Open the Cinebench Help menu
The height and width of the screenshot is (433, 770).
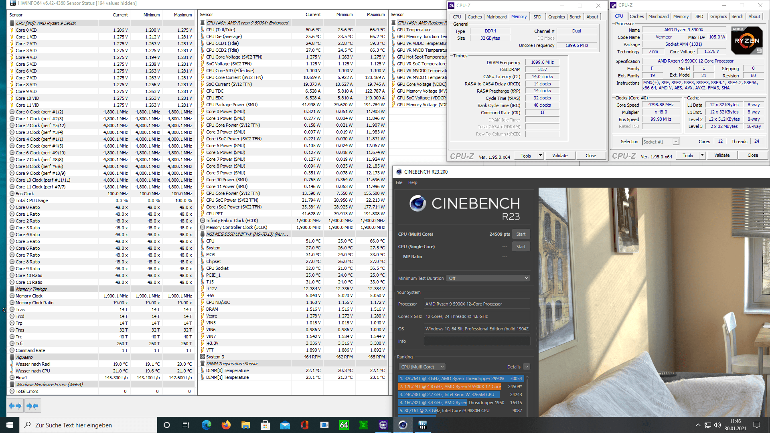[x=413, y=182]
